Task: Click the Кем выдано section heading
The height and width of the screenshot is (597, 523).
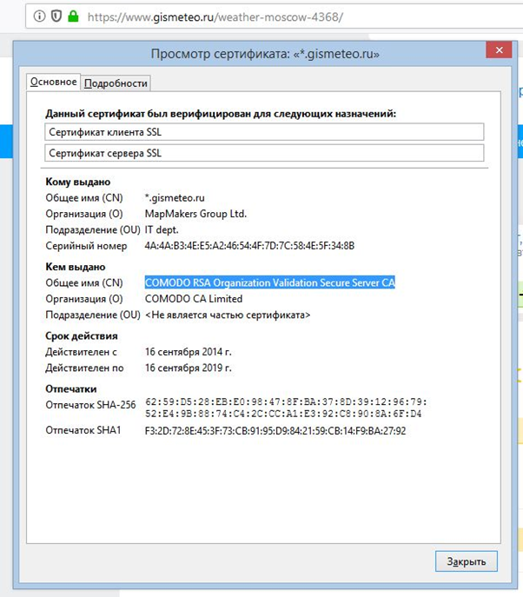Action: [76, 267]
